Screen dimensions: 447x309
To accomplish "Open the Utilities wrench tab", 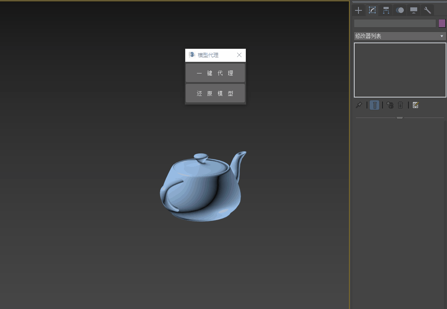I will (x=427, y=10).
